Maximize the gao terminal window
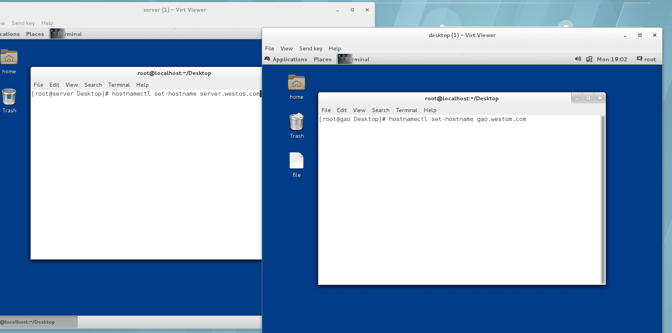Screen dimensions: 672x333 (588, 98)
